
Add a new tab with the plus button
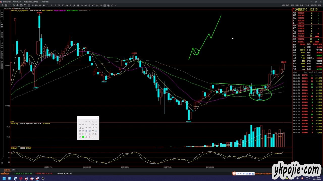[17, 170]
